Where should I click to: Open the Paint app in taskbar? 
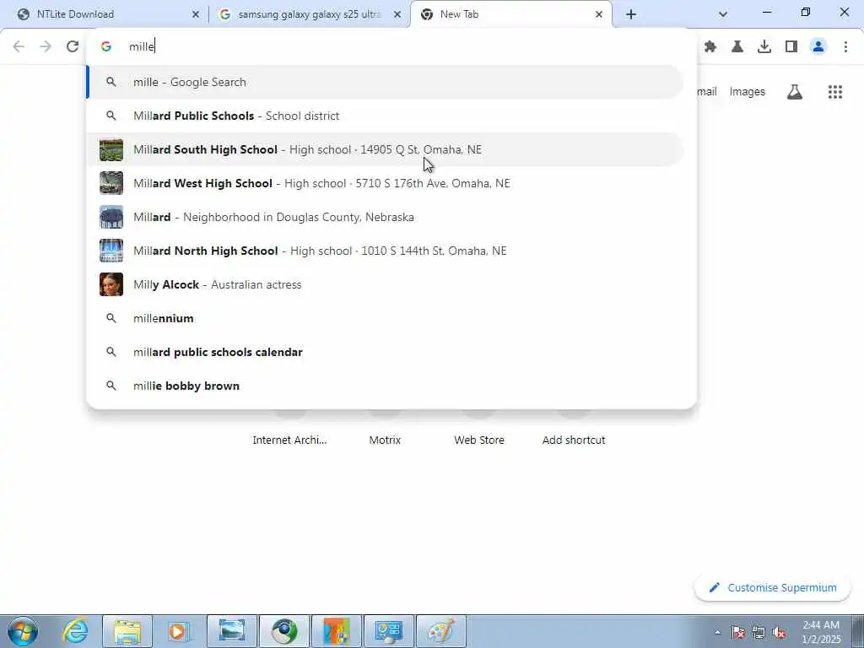[x=440, y=631]
